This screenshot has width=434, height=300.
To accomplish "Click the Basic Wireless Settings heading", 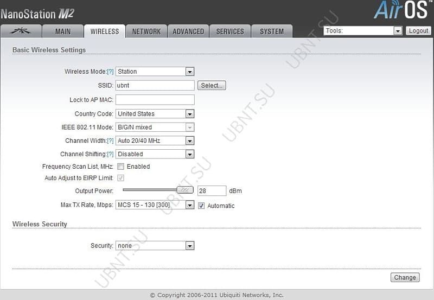I will pyautogui.click(x=49, y=50).
